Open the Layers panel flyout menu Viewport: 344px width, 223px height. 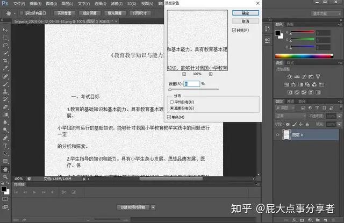340,102
